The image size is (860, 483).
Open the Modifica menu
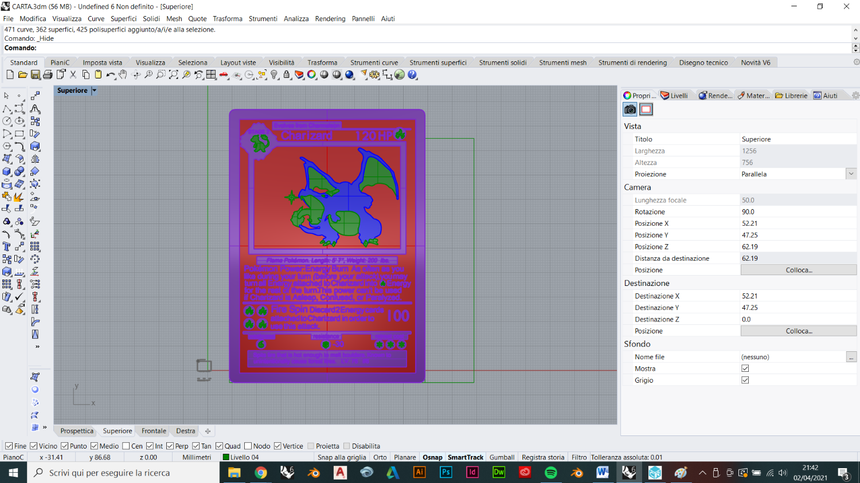[33, 18]
